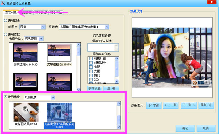
Task: Click the app icon in title bar
Action: coord(3,3)
